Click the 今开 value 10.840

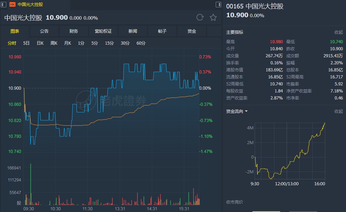276,49
